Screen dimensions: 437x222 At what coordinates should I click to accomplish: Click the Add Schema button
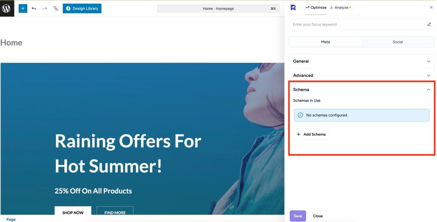pyautogui.click(x=311, y=134)
